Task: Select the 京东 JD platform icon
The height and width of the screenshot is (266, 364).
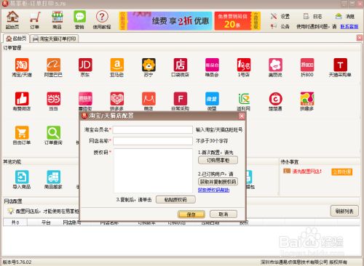Action: pos(85,68)
